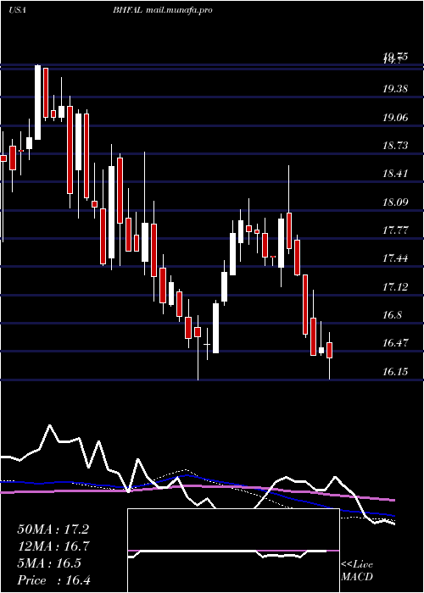Click the 'USA' market label
The height and width of the screenshot is (593, 424).
(x=17, y=10)
